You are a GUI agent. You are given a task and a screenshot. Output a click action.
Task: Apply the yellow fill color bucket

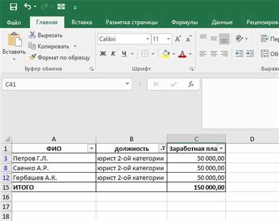click(165, 54)
